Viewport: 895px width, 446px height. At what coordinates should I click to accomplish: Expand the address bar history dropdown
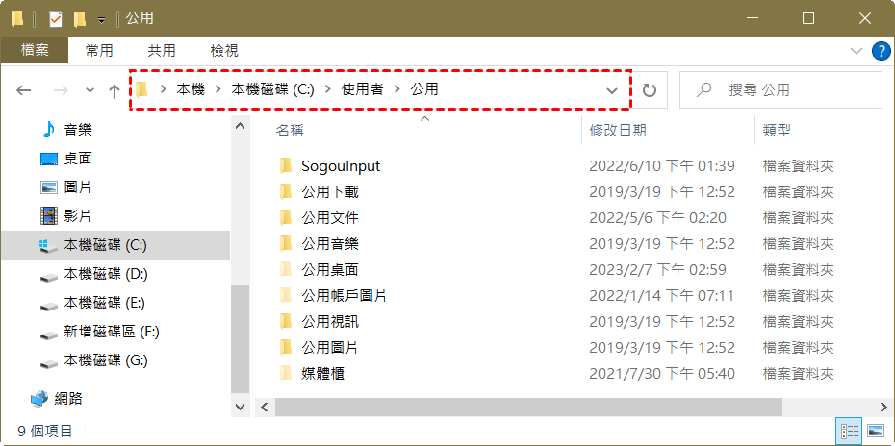coord(611,90)
